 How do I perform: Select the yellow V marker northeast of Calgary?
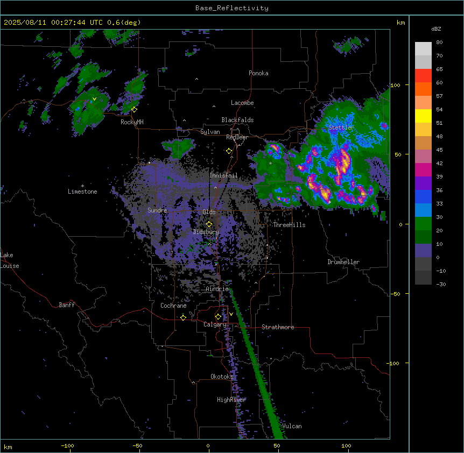point(231,314)
